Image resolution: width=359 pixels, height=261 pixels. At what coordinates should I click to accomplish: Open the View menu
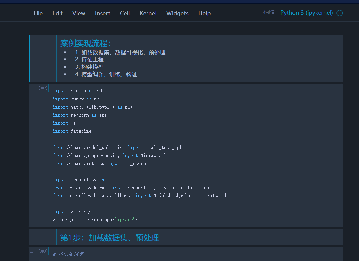tap(79, 13)
